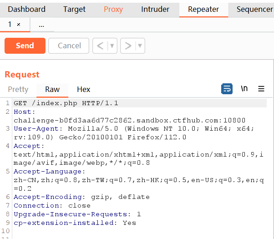Add a new Repeater tab via ellipsis
Screen dimensions: 274x239
pos(41,25)
